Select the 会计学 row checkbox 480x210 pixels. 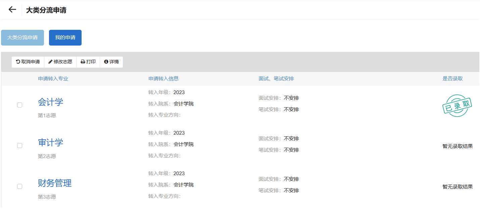pyautogui.click(x=20, y=105)
